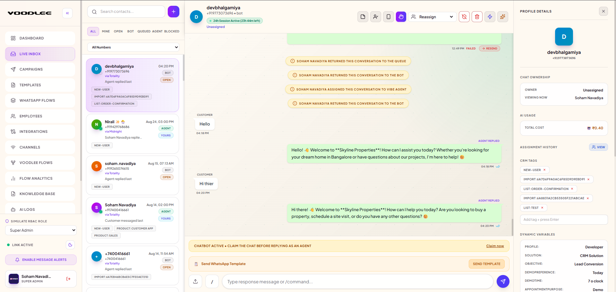Click the purple hand claim icon
The image size is (616, 292).
tap(401, 17)
